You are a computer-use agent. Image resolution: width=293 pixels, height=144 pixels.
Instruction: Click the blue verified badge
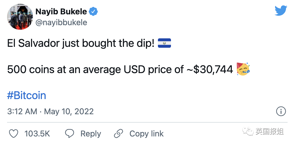[x=94, y=12]
